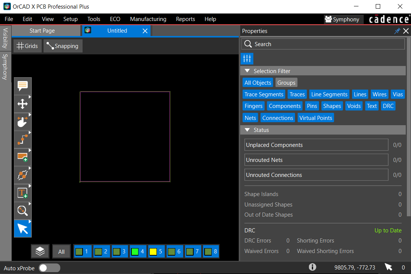Toggle the Groups selection filter

click(x=286, y=83)
